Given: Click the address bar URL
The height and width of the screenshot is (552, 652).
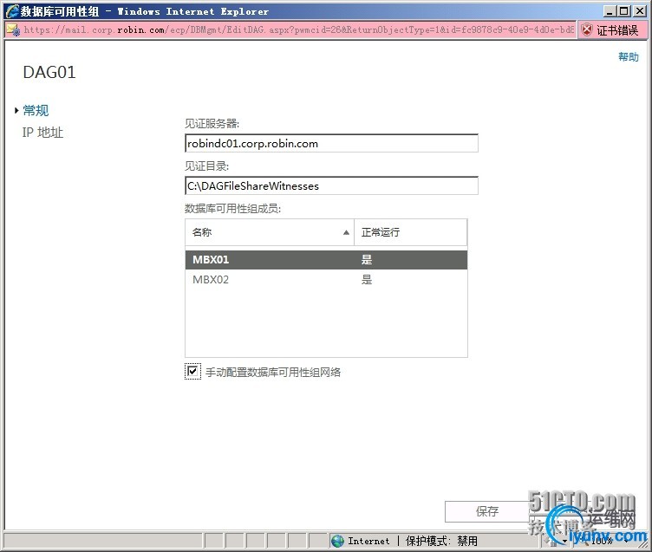Looking at the screenshot, I should 299,29.
